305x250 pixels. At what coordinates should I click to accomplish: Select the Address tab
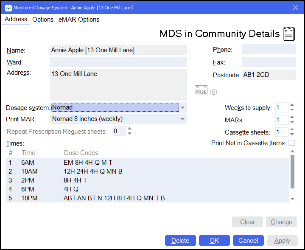(x=16, y=20)
